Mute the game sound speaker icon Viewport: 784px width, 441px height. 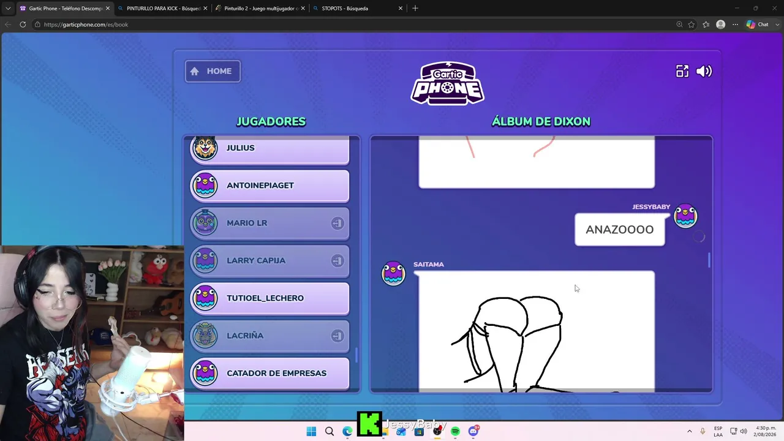point(704,71)
